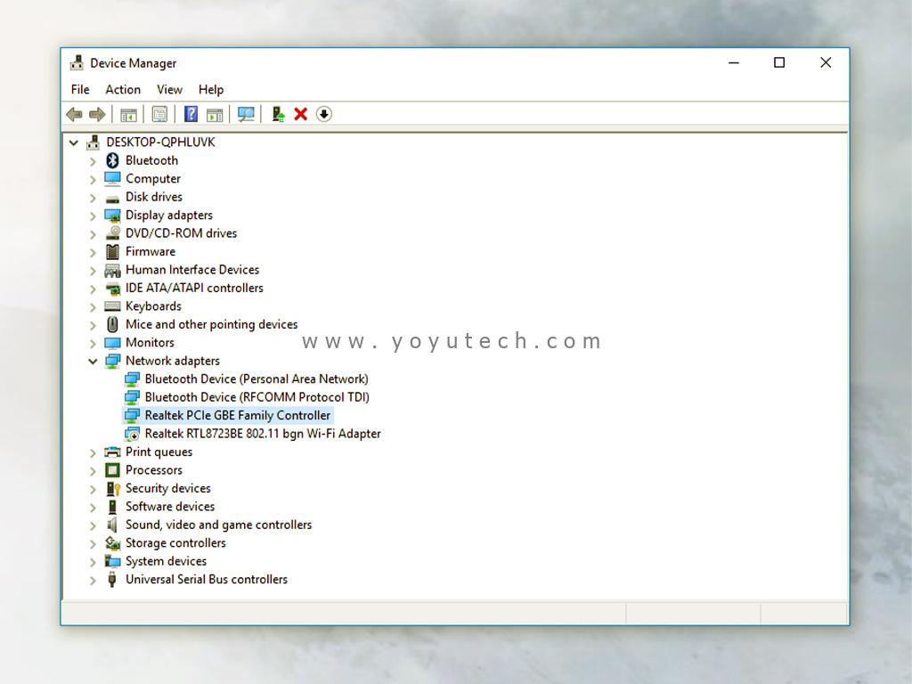The width and height of the screenshot is (912, 684).
Task: Click Update device driver toolbar icon
Action: click(x=278, y=114)
